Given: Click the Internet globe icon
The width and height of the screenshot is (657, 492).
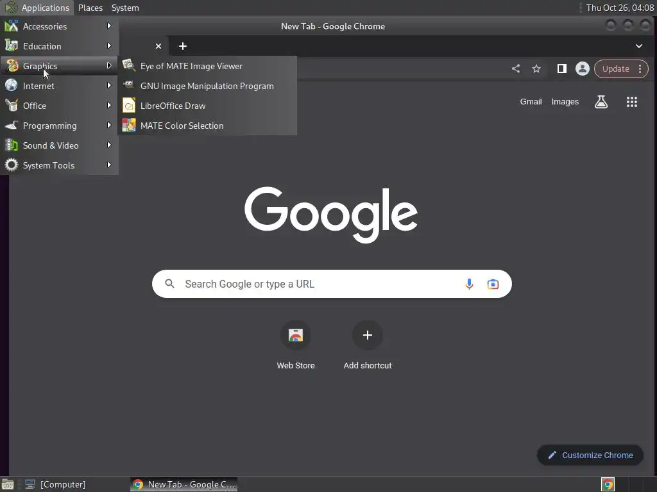Looking at the screenshot, I should coord(12,85).
